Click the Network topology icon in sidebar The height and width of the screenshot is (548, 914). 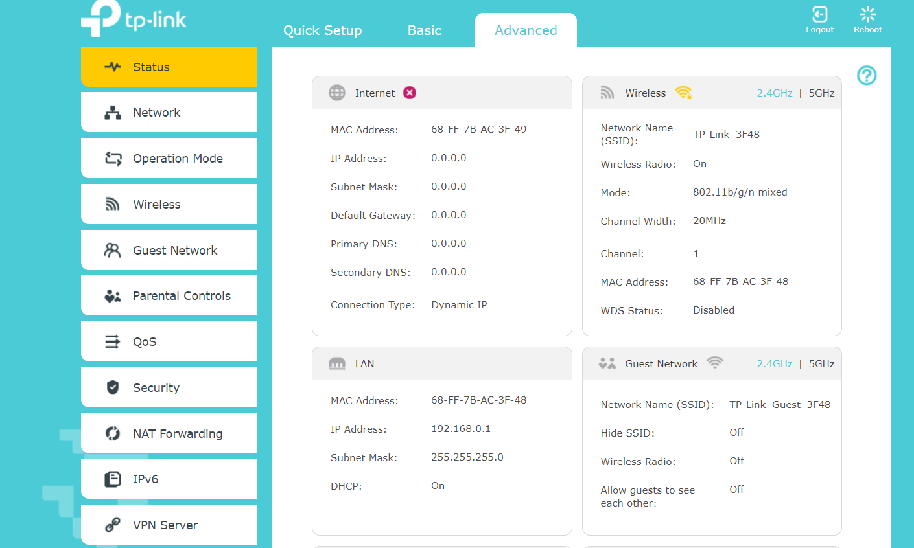113,113
